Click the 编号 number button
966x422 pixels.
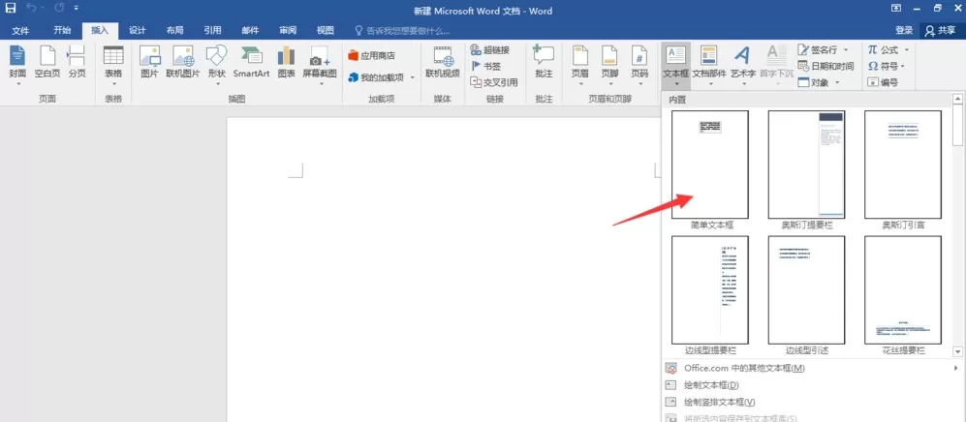[883, 82]
